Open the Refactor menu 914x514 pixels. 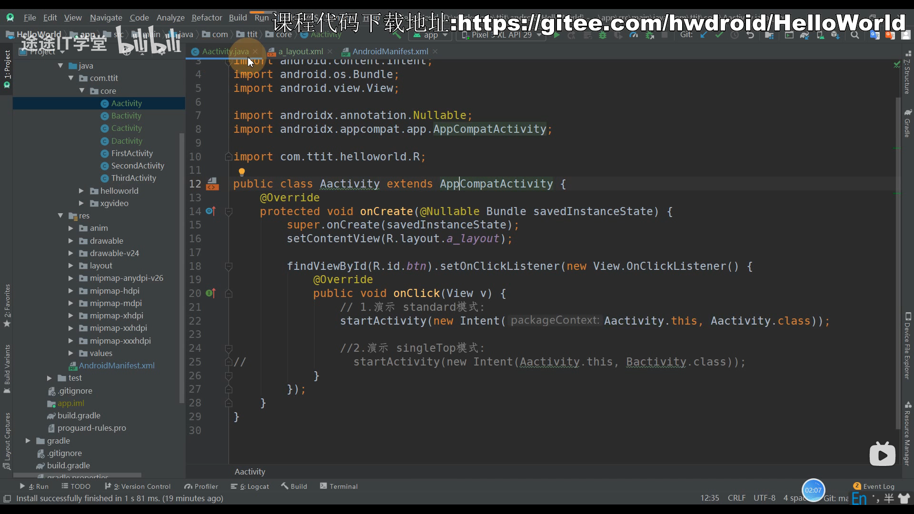(x=207, y=18)
